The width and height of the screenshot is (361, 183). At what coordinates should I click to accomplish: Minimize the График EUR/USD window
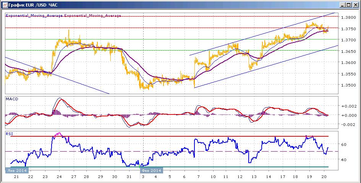tap(343, 5)
